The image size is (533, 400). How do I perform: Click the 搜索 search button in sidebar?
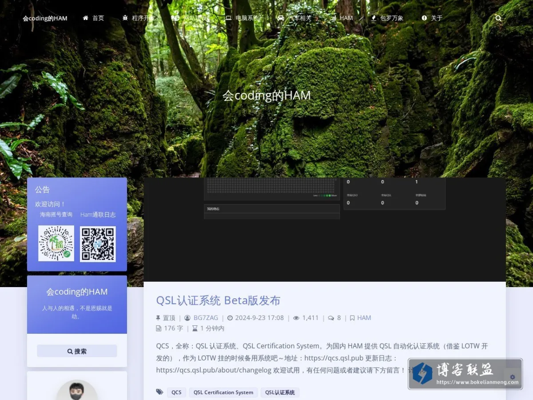tap(77, 351)
